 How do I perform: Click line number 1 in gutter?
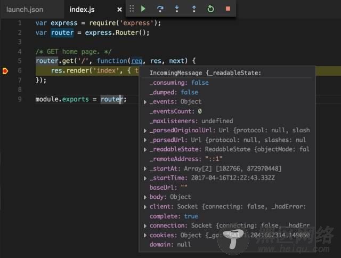coord(20,23)
